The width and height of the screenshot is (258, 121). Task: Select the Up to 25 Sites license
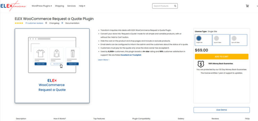point(239,40)
